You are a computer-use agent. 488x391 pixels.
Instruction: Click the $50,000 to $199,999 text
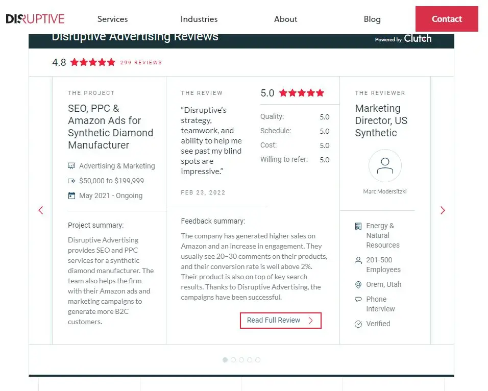tap(111, 181)
